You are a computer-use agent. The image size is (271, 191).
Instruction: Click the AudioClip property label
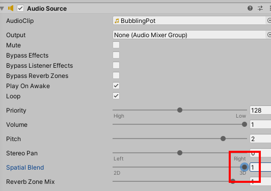pos(20,21)
